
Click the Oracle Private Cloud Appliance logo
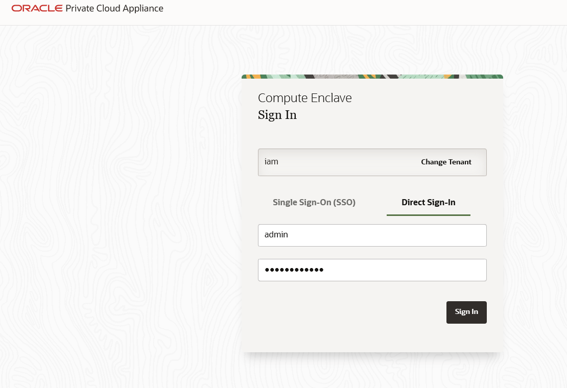pyautogui.click(x=87, y=8)
